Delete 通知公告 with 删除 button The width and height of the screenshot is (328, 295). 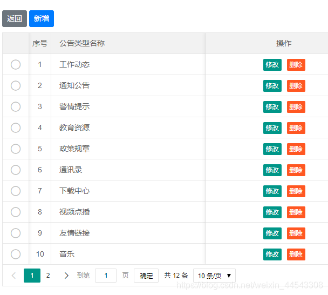coord(296,86)
